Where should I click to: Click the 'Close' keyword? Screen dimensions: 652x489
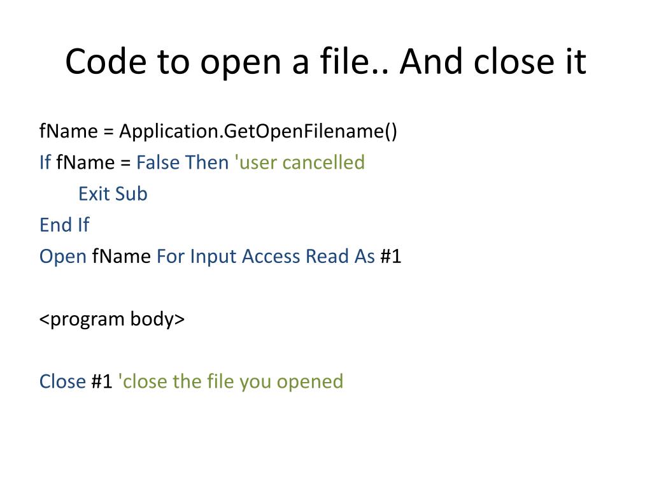pyautogui.click(x=62, y=381)
